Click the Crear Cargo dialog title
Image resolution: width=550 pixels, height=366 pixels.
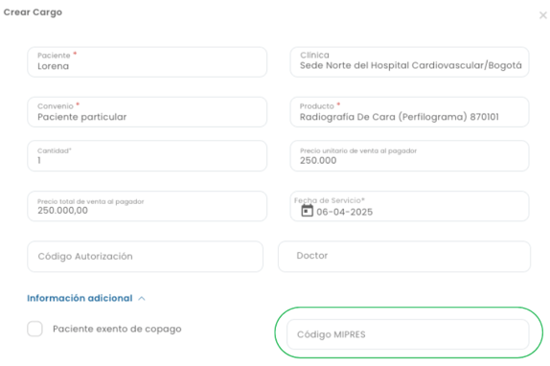pyautogui.click(x=33, y=12)
